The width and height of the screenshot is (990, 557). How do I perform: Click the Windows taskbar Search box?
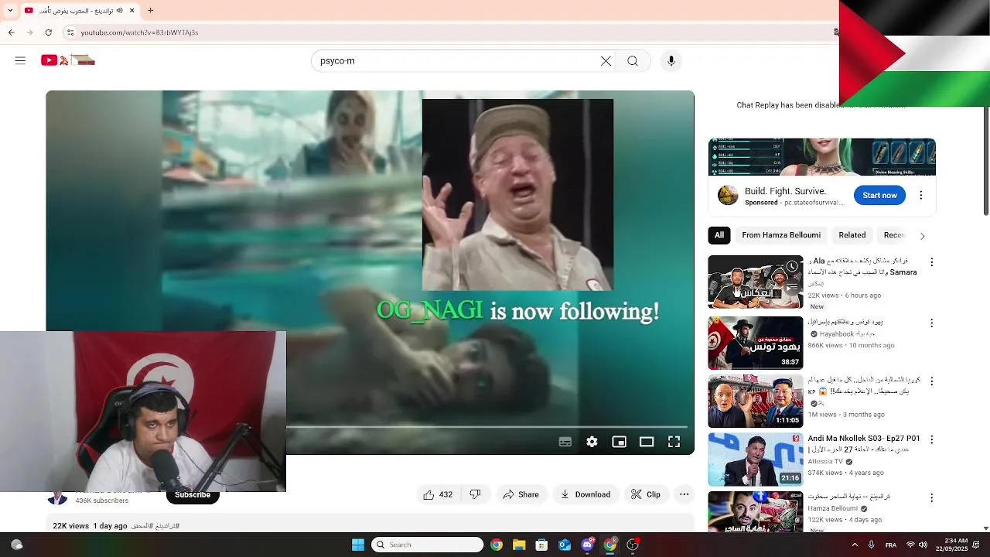[427, 545]
